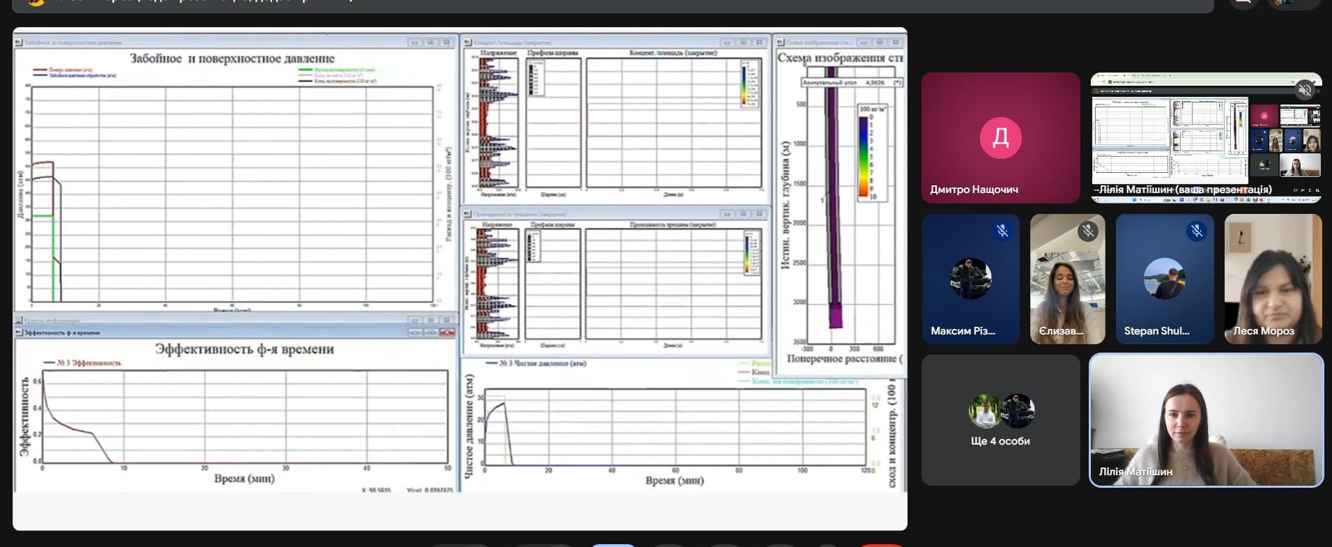
Task: Open the 'Ще 4 особи' participants tile
Action: 1000,420
